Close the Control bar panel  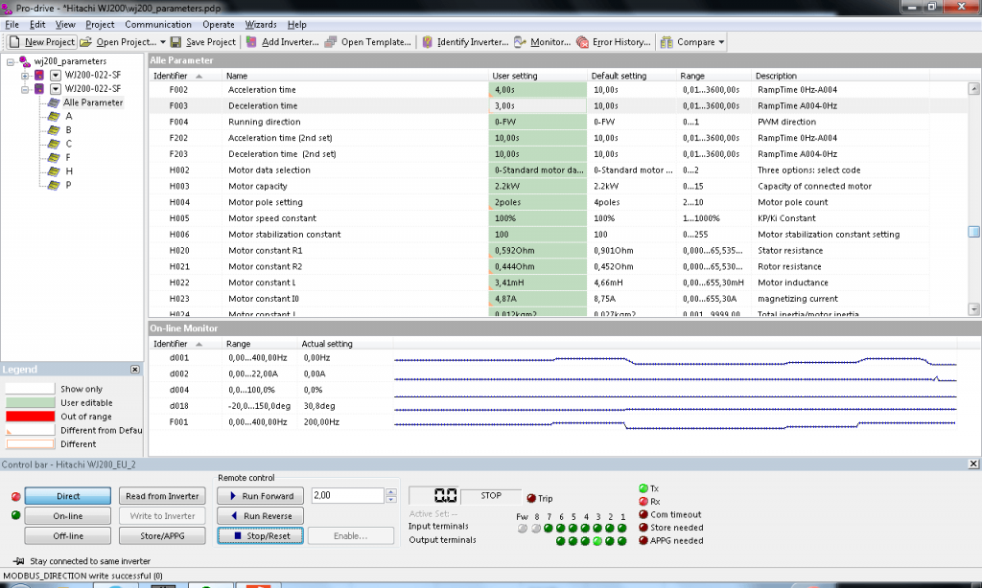[973, 464]
